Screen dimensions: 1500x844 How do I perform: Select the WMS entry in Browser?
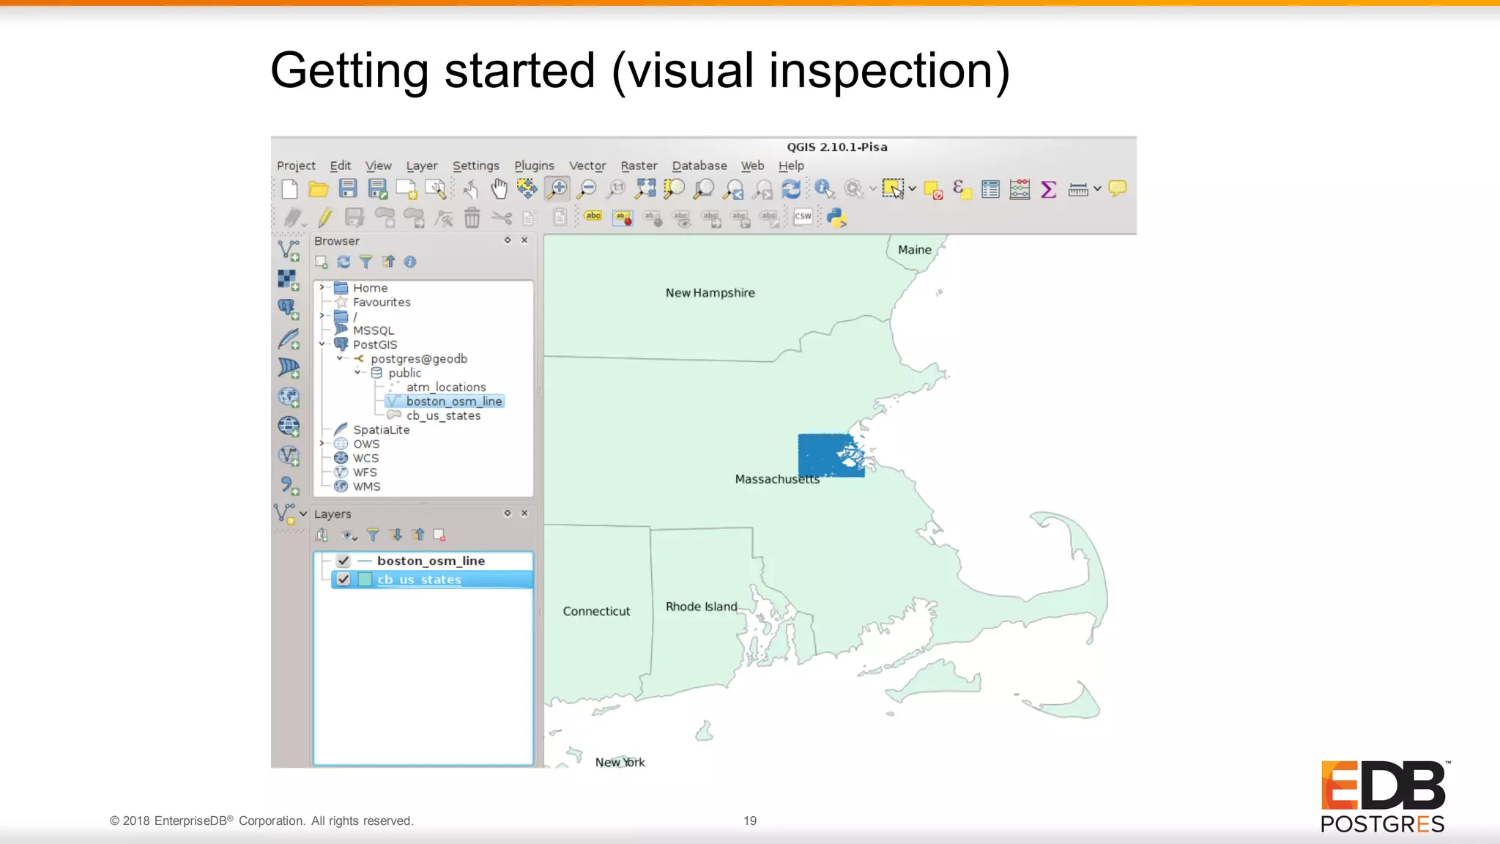tap(366, 486)
